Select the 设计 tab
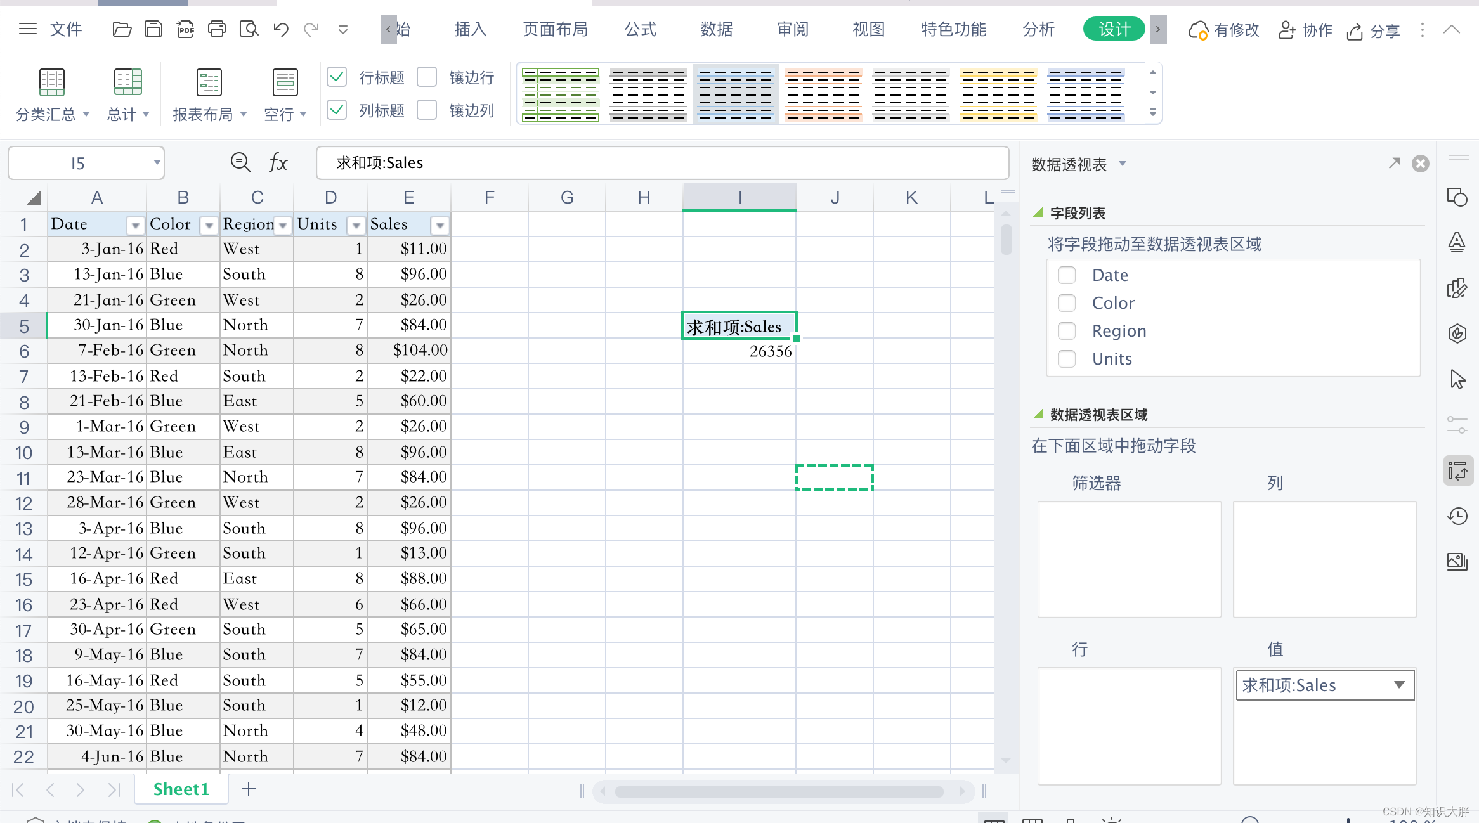This screenshot has width=1479, height=823. tap(1114, 29)
